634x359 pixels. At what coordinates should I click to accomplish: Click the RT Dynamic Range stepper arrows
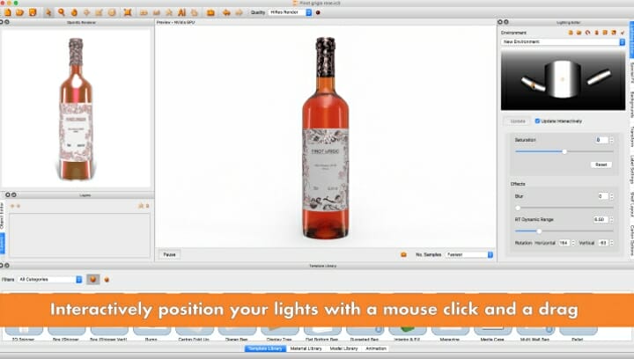[x=611, y=220]
